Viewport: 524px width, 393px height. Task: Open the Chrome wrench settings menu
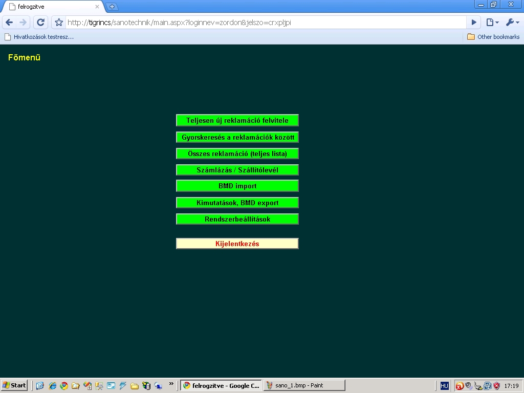coord(512,23)
